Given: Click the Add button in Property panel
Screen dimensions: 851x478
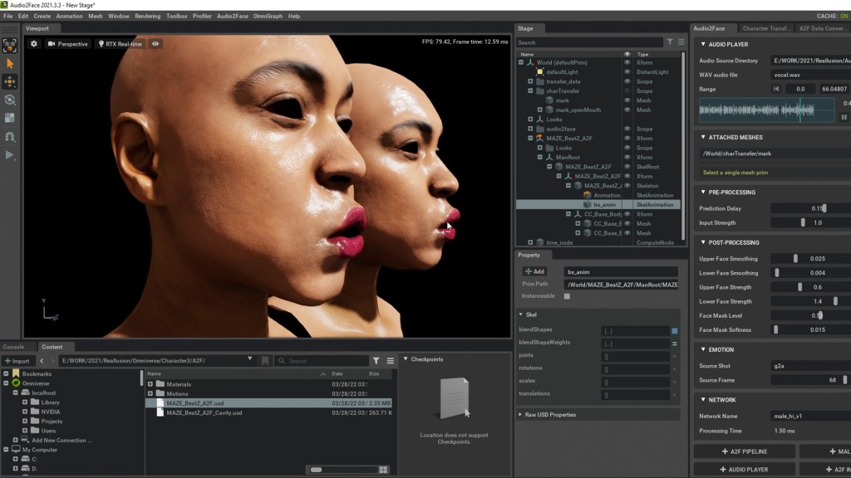Looking at the screenshot, I should (x=534, y=271).
